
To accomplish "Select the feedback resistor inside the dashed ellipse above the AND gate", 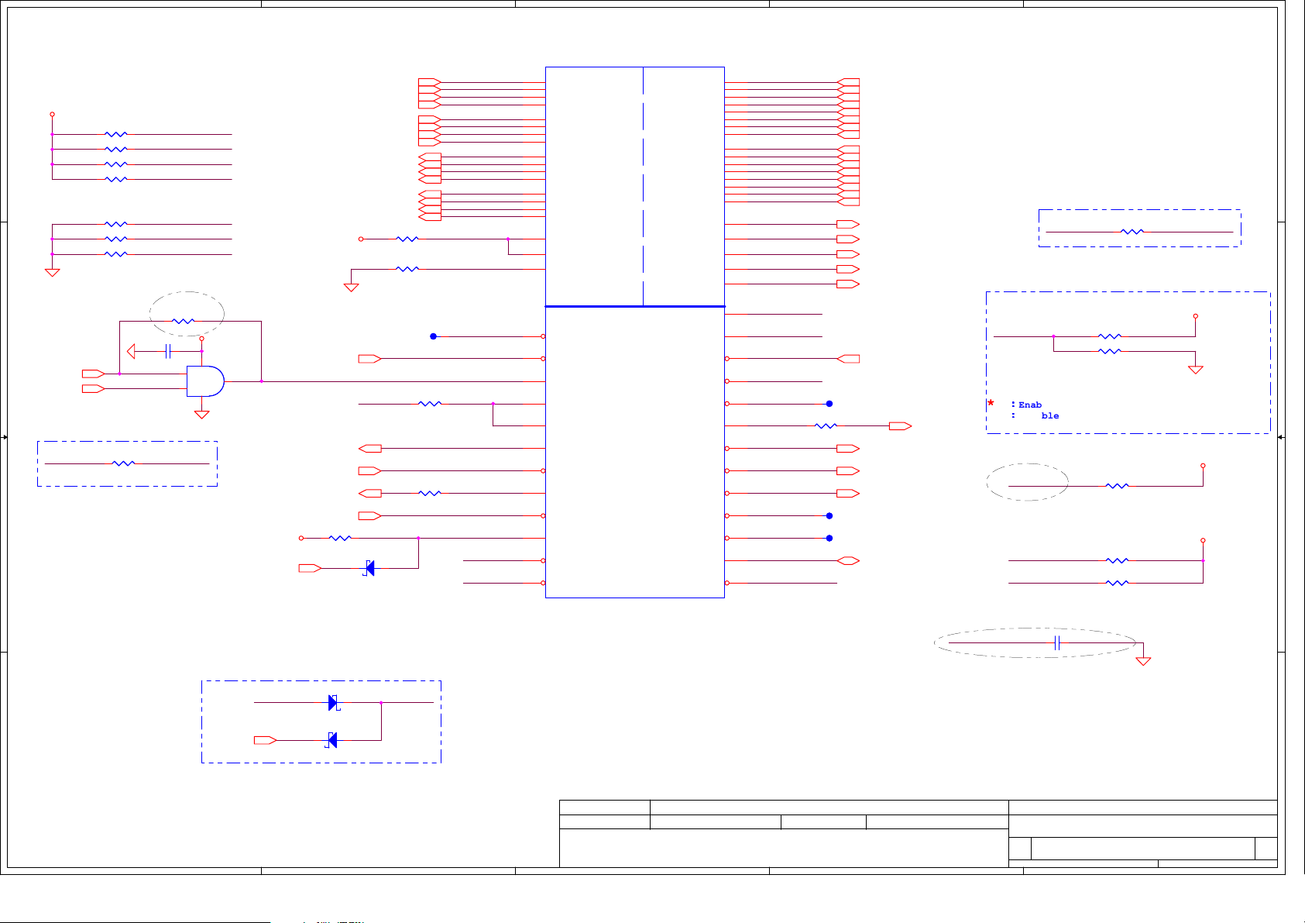I will click(x=183, y=321).
